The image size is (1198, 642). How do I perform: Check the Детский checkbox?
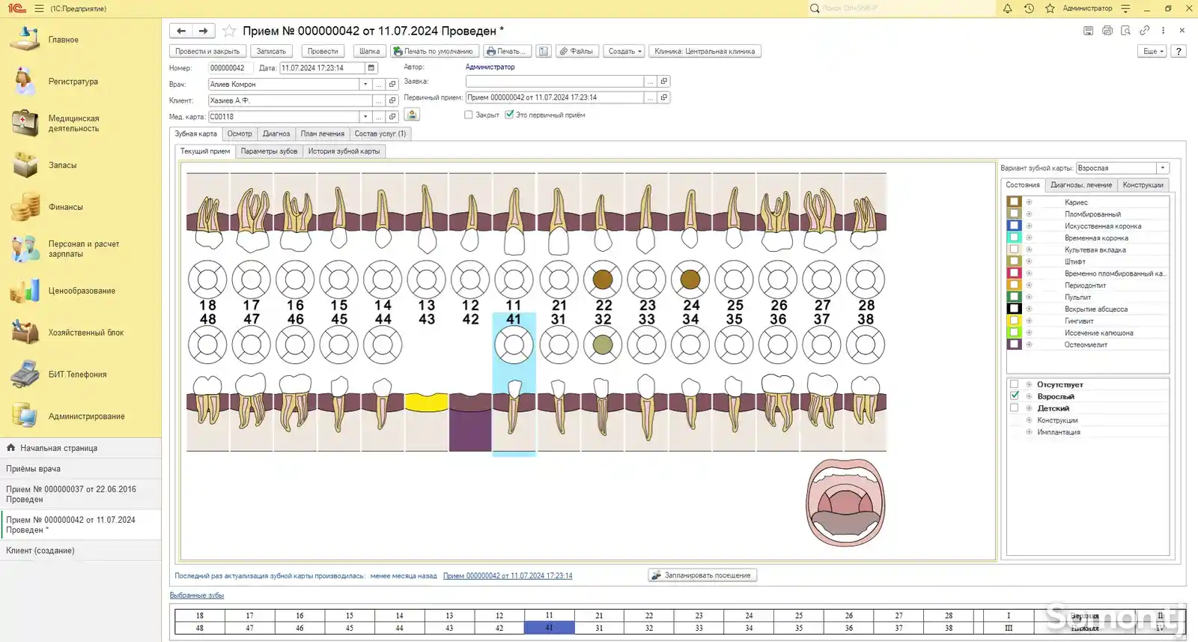(1015, 408)
